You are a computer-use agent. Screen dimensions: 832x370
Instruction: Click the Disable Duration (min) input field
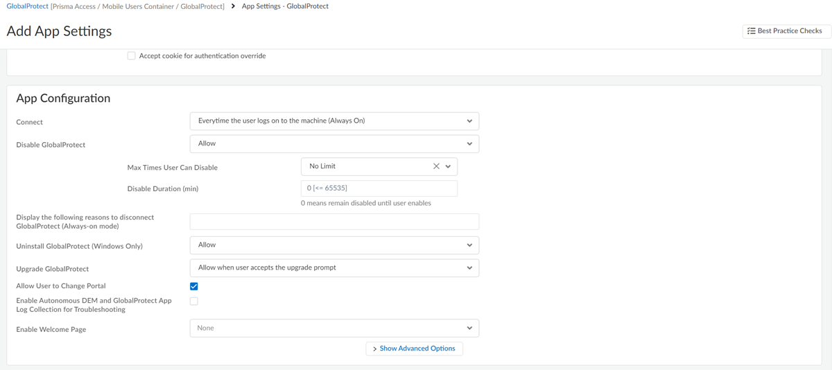pyautogui.click(x=379, y=188)
